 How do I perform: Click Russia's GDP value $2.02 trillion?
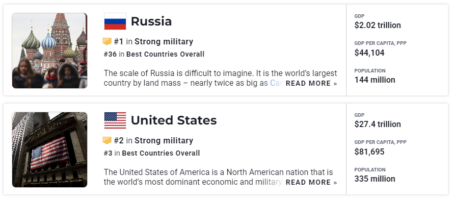pyautogui.click(x=378, y=25)
